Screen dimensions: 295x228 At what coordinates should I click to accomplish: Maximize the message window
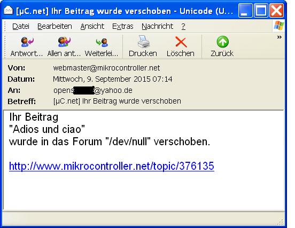pyautogui.click(x=261, y=10)
